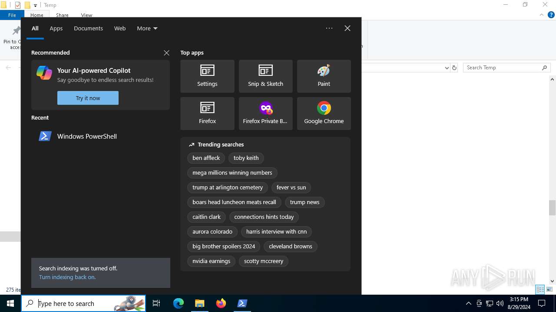Click Turn indexing back on link
Image resolution: width=556 pixels, height=312 pixels.
pos(67,277)
